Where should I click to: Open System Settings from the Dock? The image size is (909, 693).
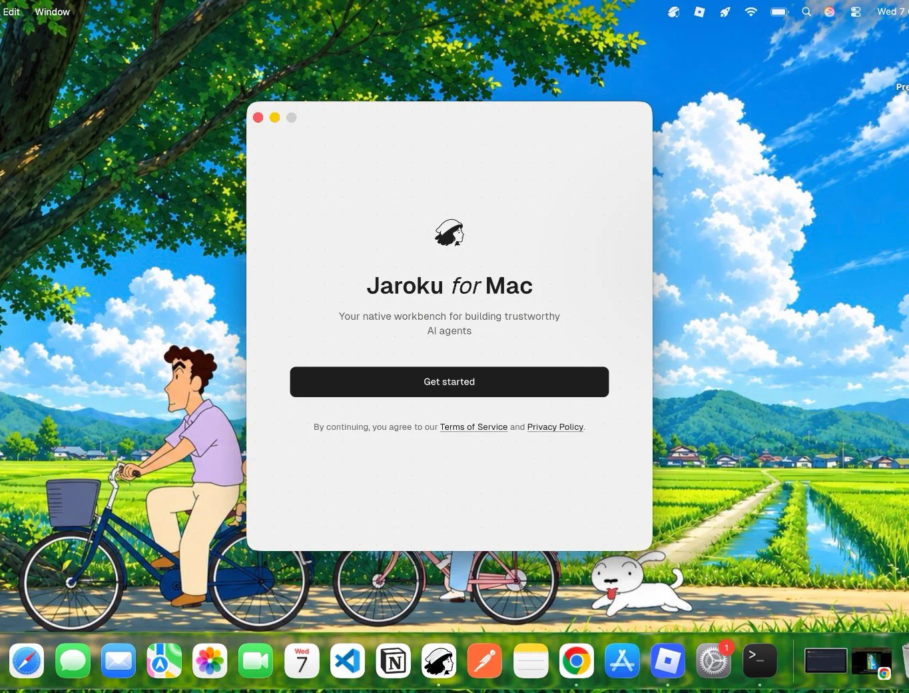click(x=714, y=661)
